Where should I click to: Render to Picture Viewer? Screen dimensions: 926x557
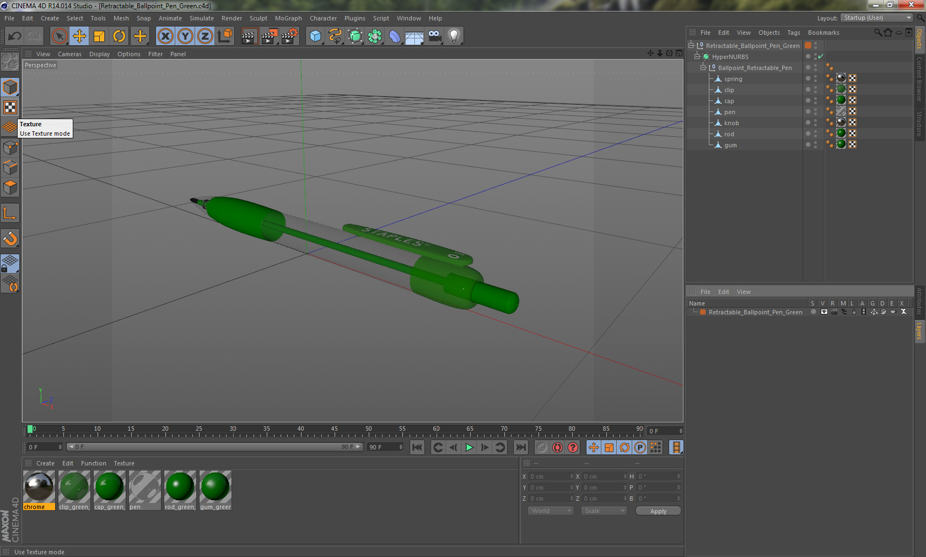point(270,36)
